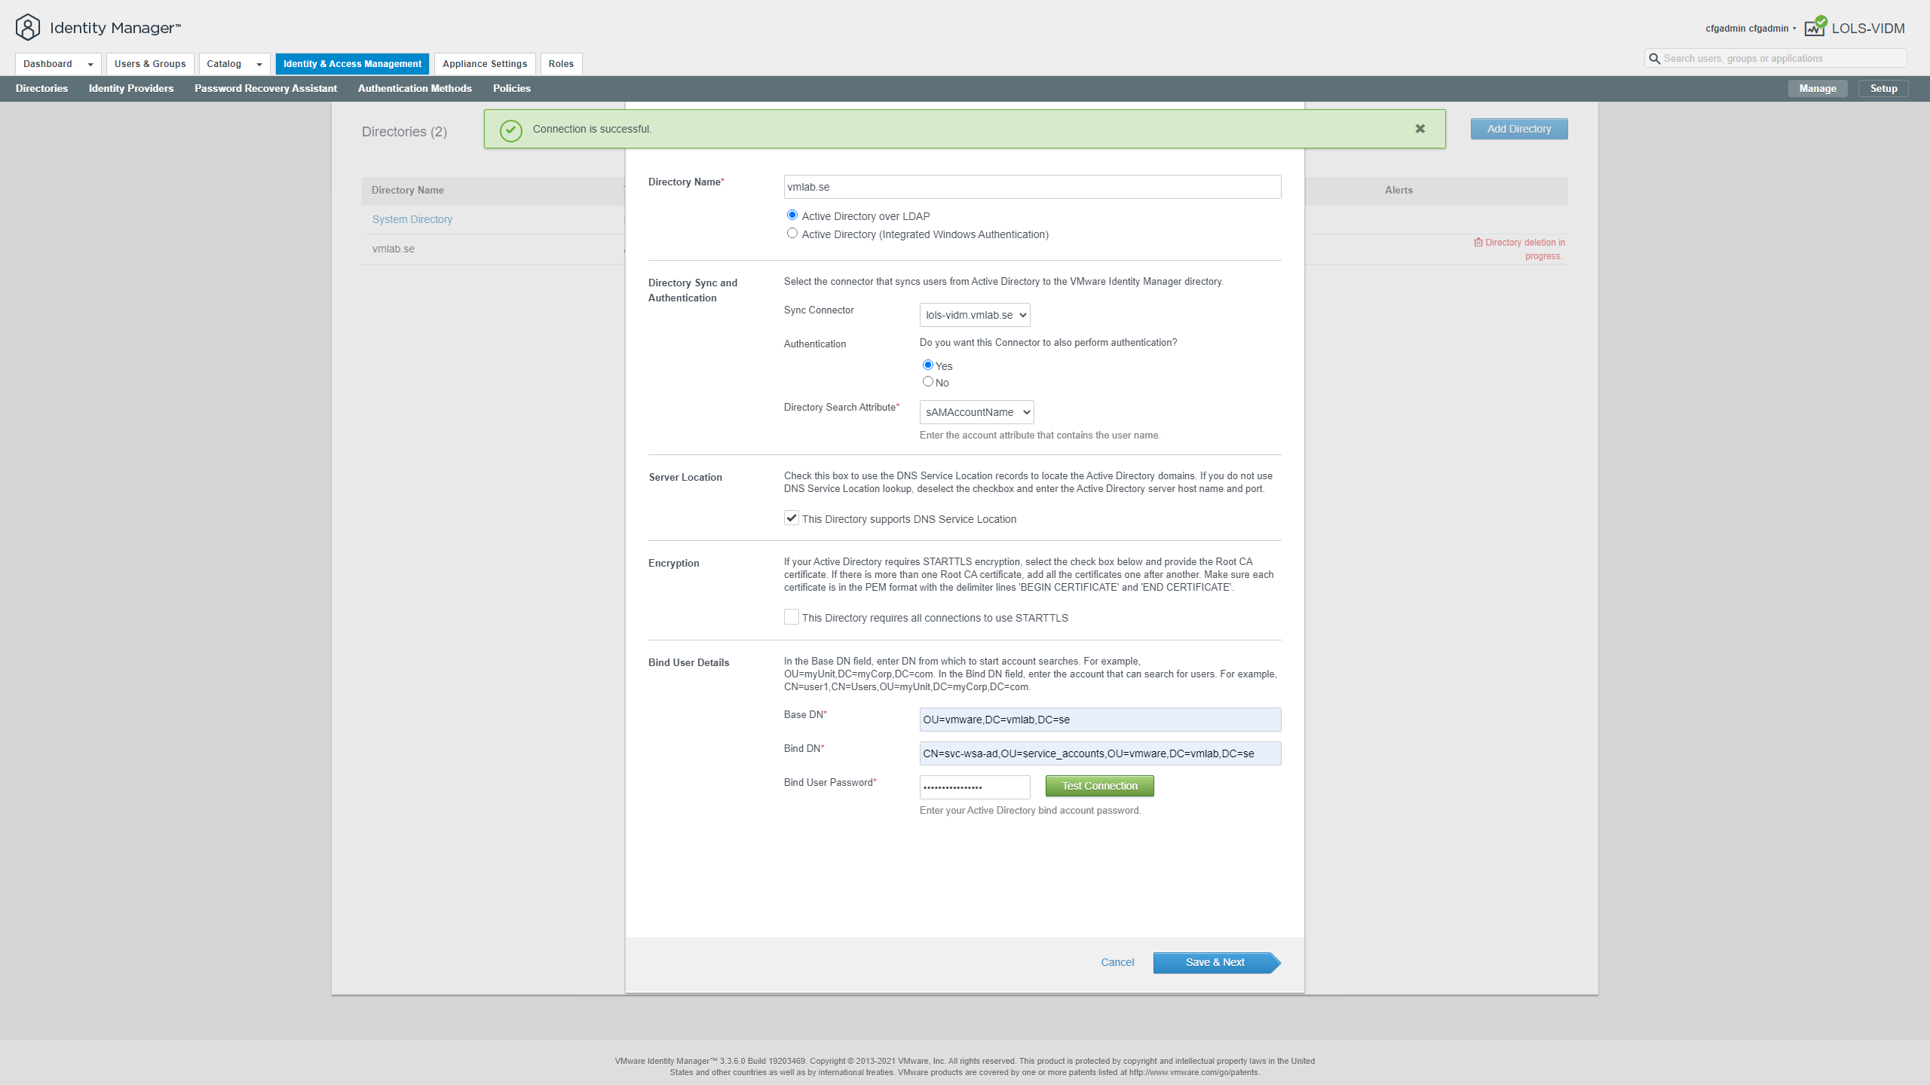Click Save & Next
The width and height of the screenshot is (1930, 1085).
coord(1215,962)
